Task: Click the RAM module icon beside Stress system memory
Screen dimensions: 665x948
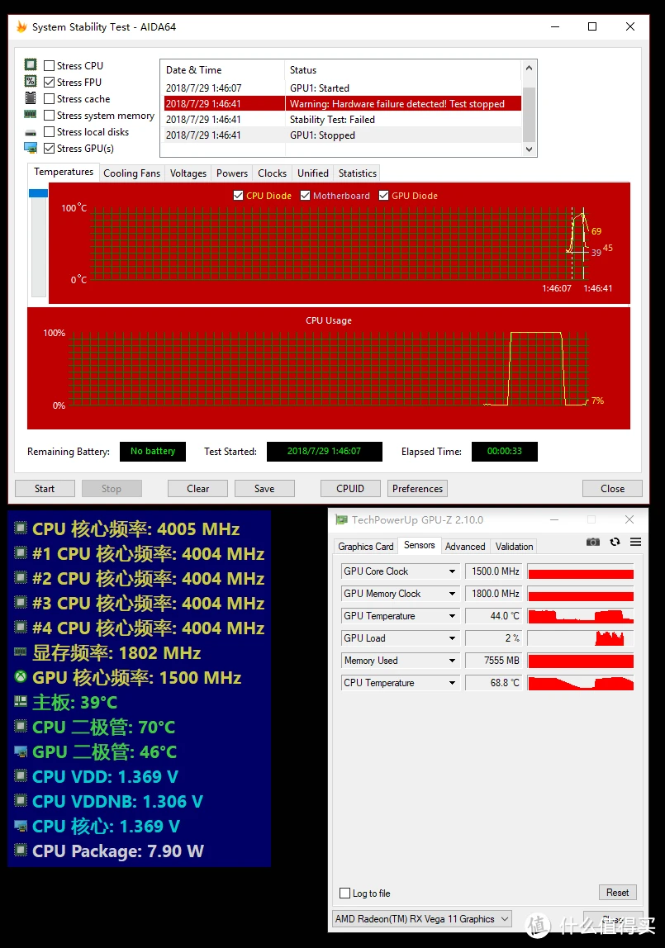Action: coord(31,114)
